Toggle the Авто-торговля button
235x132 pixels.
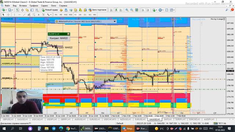coord(97,10)
